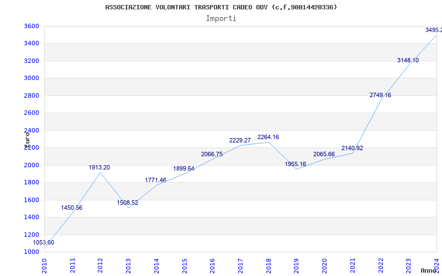Click the 1600 value on the Euro axis

[x=30, y=200]
